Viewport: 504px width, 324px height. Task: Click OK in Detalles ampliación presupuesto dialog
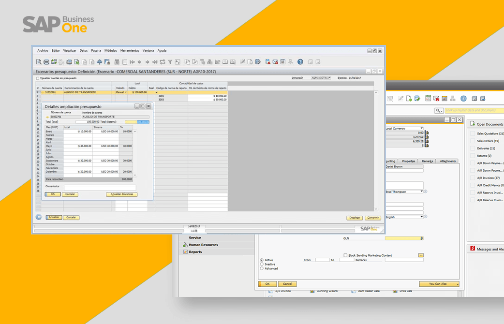(x=53, y=194)
